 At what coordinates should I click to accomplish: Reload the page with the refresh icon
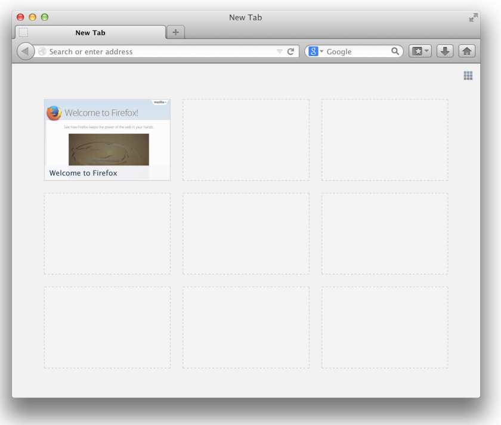point(290,51)
